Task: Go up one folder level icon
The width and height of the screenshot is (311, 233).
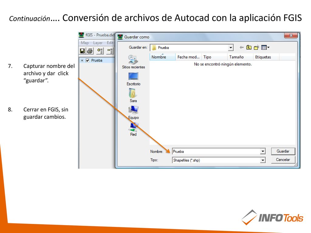Action: coord(249,47)
